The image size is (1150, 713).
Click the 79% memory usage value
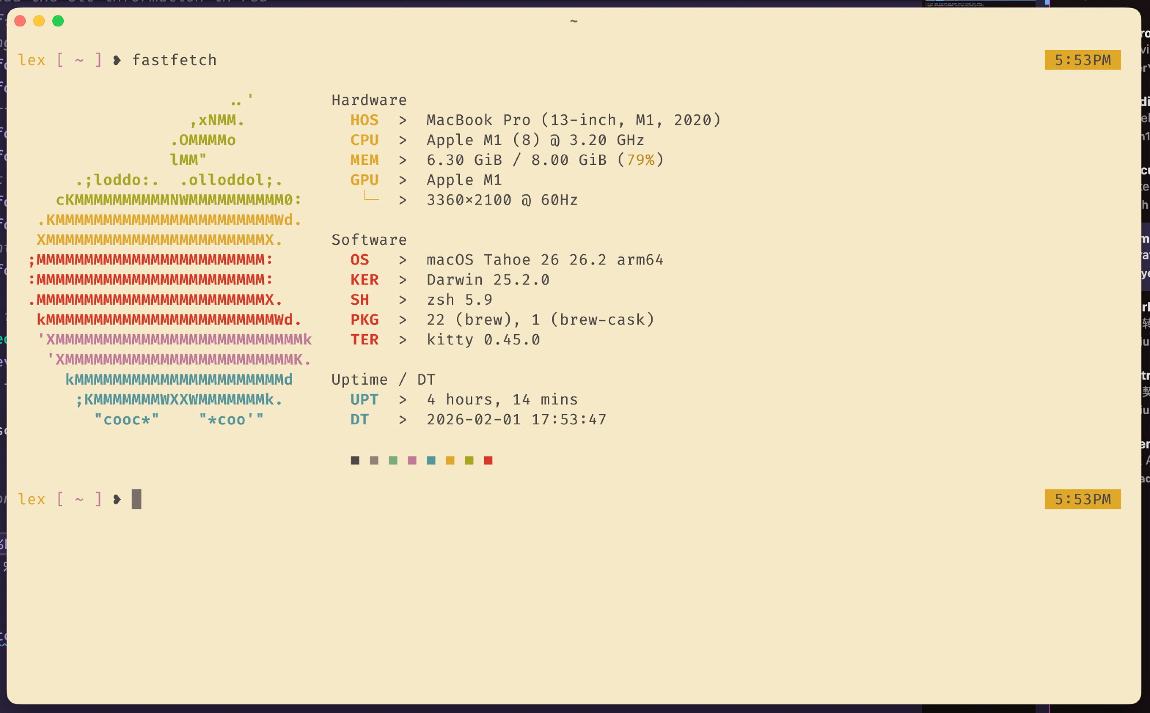641,160
